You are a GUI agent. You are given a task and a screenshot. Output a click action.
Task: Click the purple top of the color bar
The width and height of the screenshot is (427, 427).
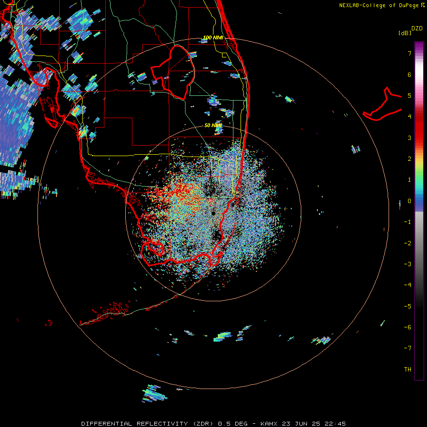[419, 46]
